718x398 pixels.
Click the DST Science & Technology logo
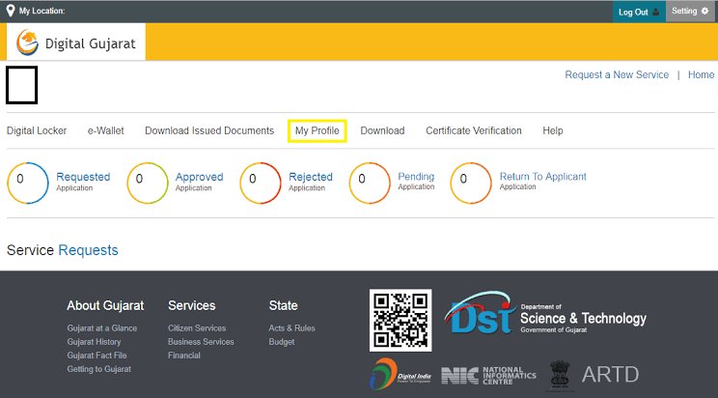[x=545, y=314]
